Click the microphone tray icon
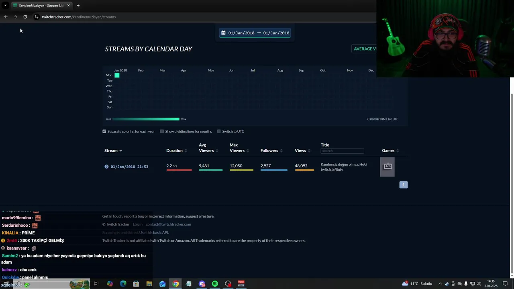Image resolution: width=514 pixels, height=289 pixels. (x=466, y=284)
